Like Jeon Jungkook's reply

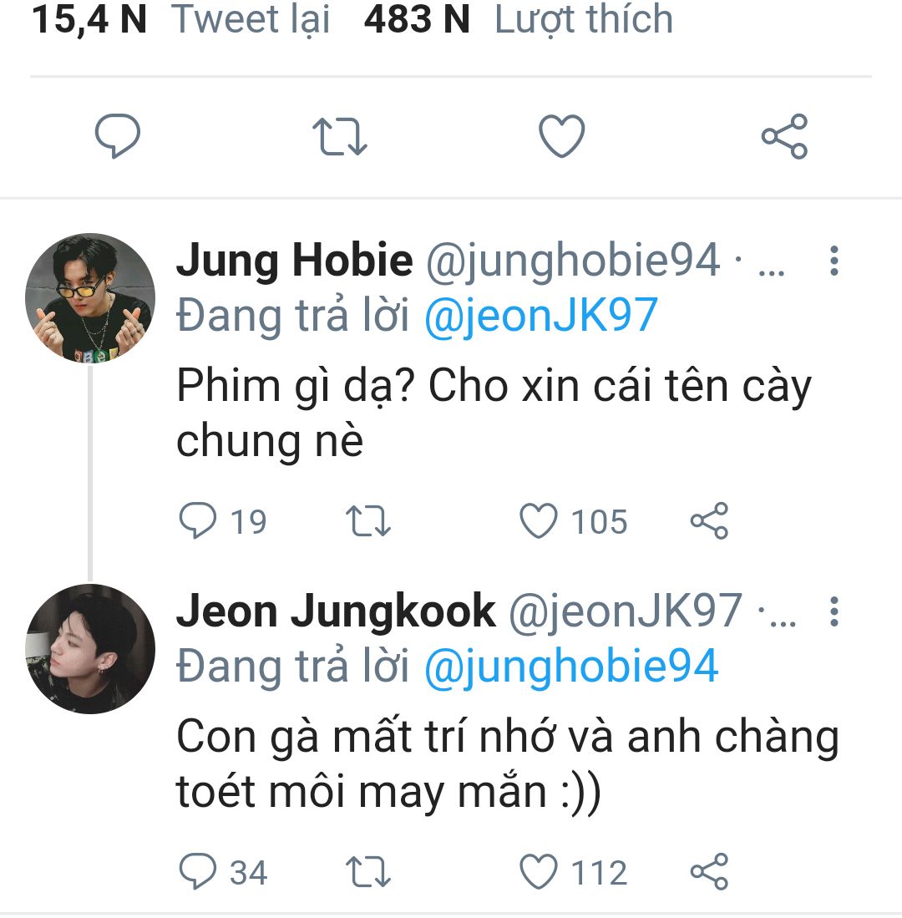[539, 872]
